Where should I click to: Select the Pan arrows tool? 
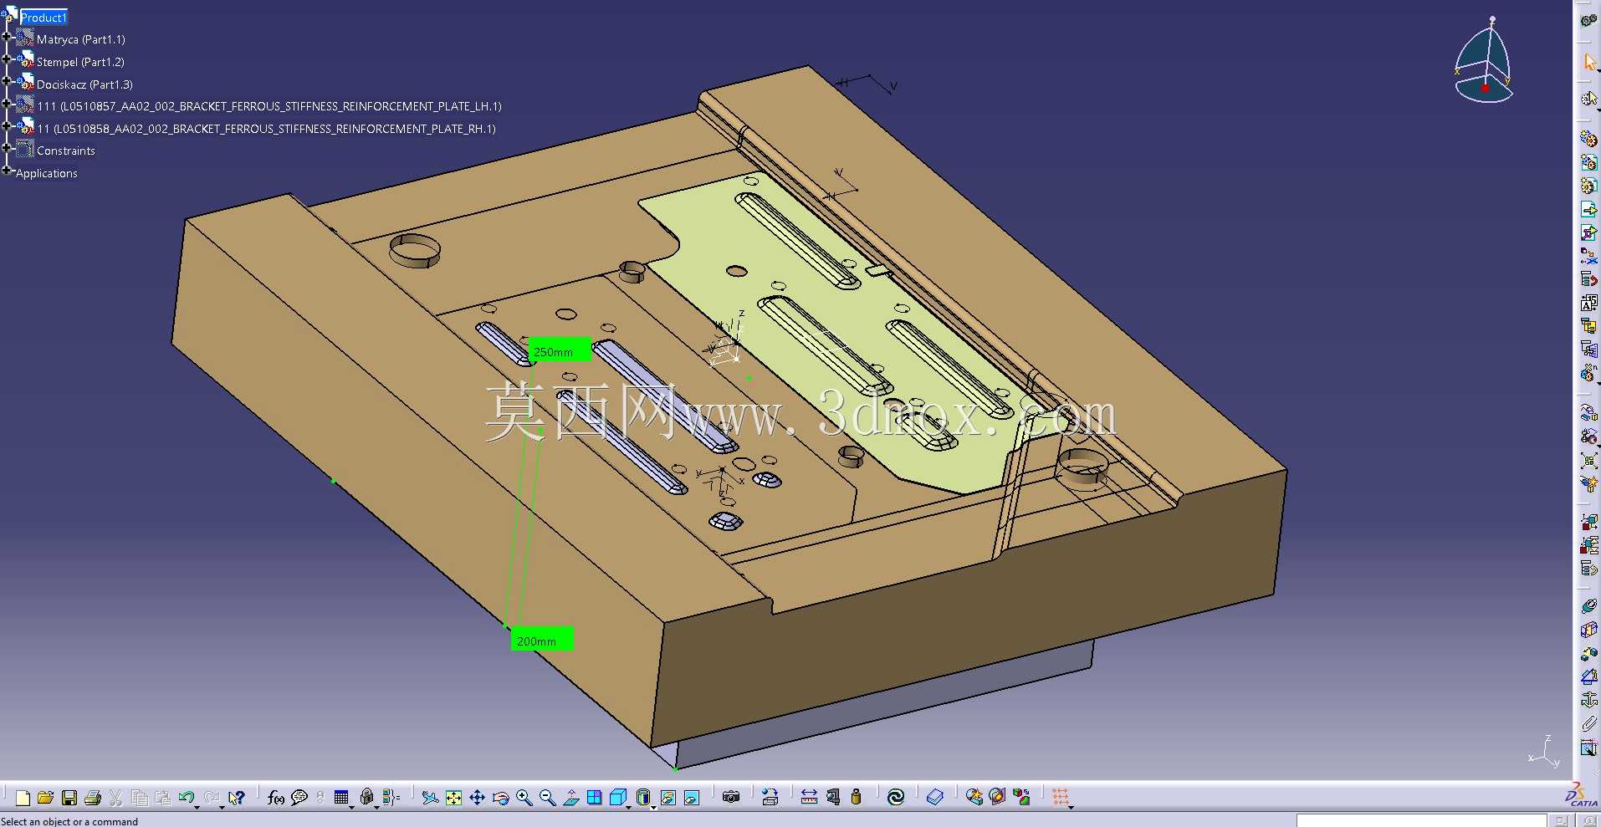tap(477, 798)
